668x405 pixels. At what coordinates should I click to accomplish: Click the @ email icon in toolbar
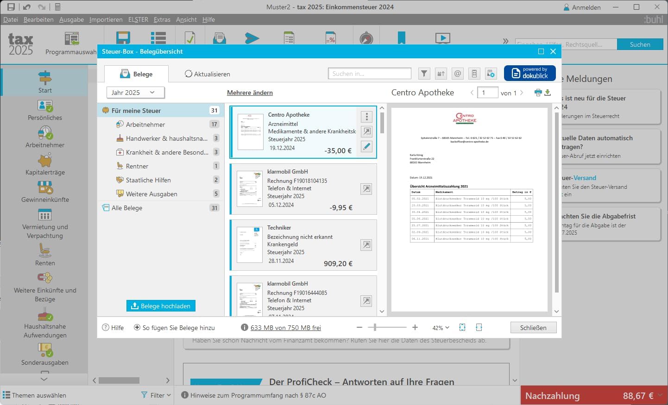(458, 74)
